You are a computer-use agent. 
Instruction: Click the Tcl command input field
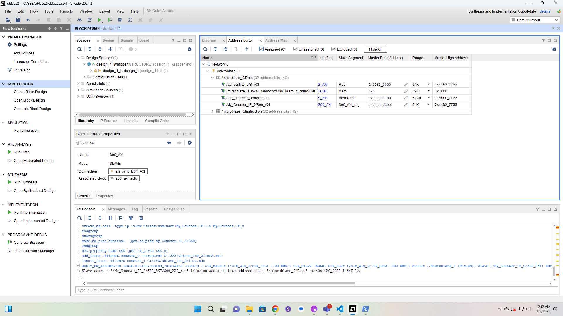[x=317, y=290]
